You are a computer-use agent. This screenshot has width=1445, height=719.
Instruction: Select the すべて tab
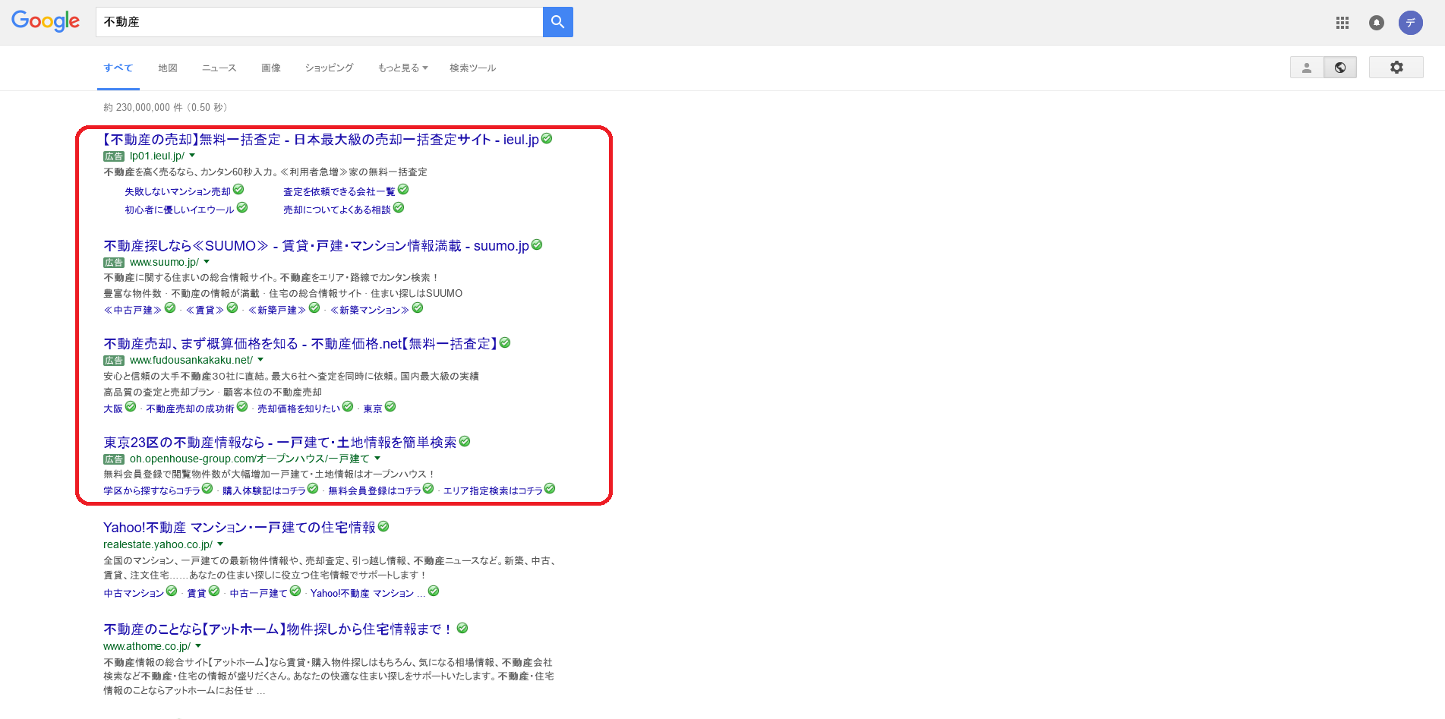click(x=118, y=68)
